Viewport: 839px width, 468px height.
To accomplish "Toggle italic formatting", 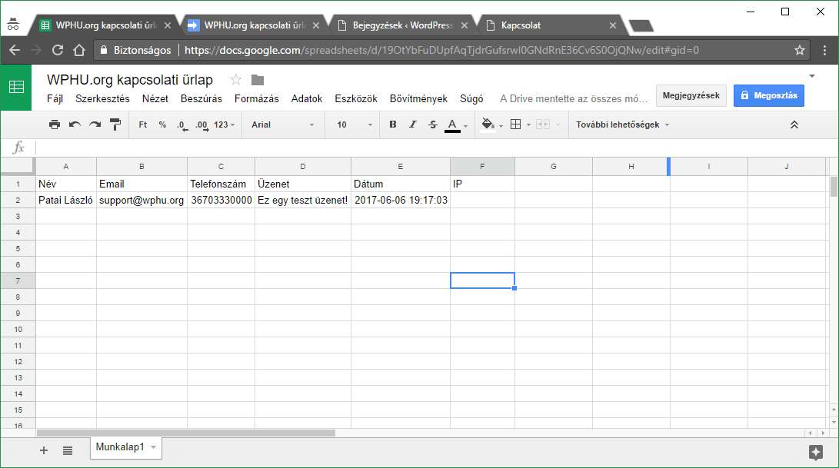I will pos(413,124).
